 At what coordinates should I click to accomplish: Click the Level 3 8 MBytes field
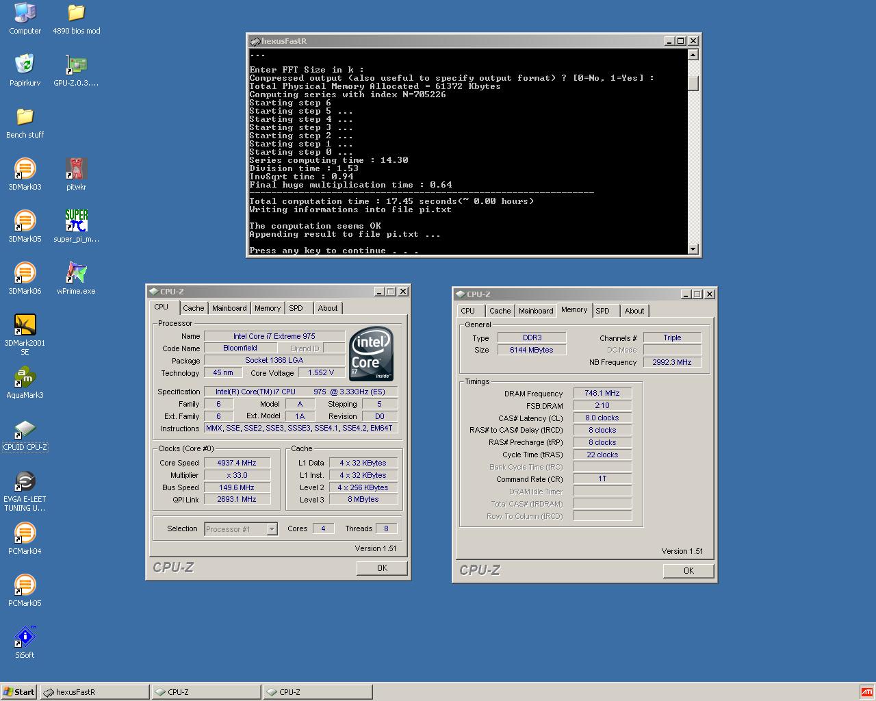[363, 499]
